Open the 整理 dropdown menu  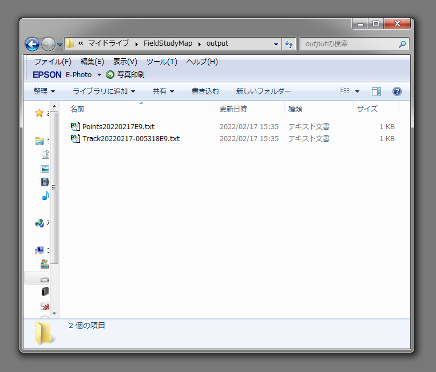tap(45, 91)
